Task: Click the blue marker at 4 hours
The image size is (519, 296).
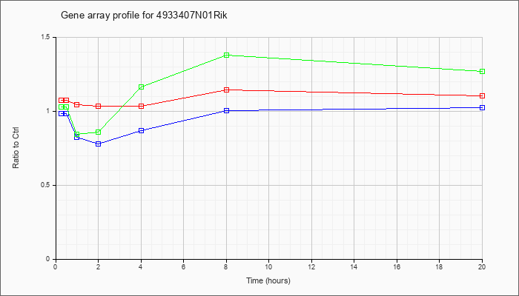Action: coord(142,130)
